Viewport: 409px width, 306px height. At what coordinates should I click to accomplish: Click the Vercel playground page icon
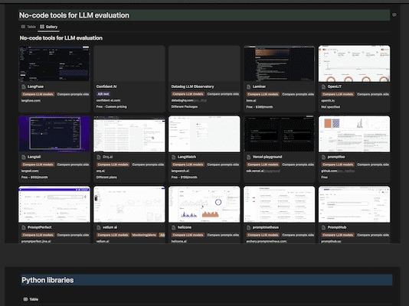249,157
